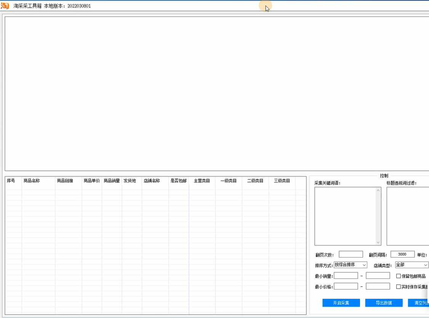Viewport: 429px width, 318px height.
Task: Click the 标题违规词过滤 text area
Action: click(408, 216)
